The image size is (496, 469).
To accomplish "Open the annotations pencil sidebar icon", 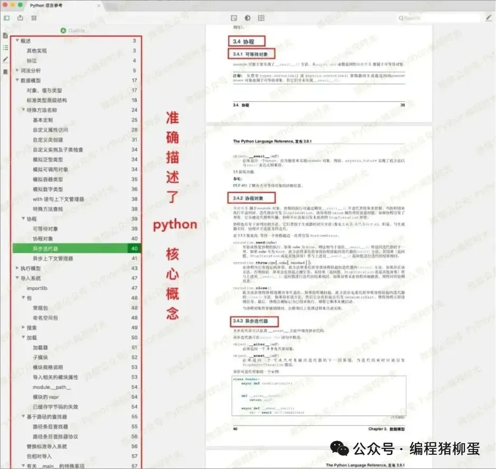I will pyautogui.click(x=5, y=60).
